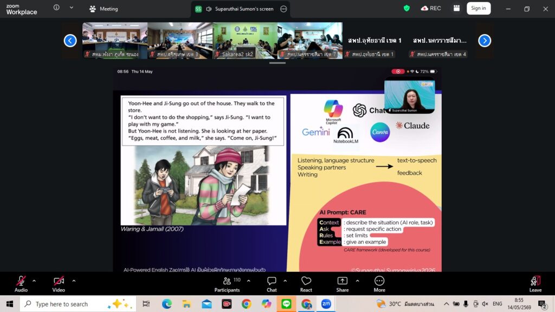Open the More options menu
The image size is (555, 312).
pos(379,284)
